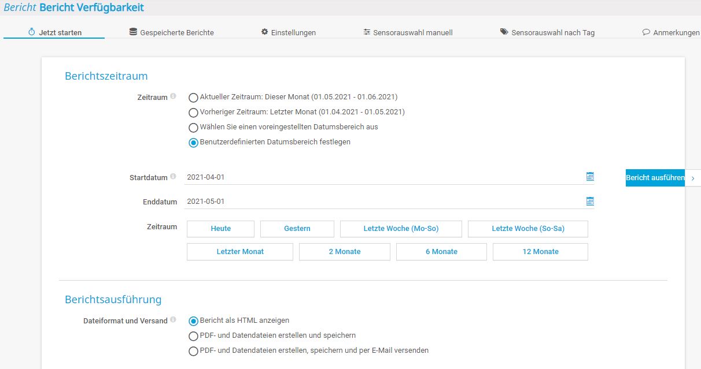Click info icon next to Dateiformat und Versand
This screenshot has height=369, width=701.
173,320
